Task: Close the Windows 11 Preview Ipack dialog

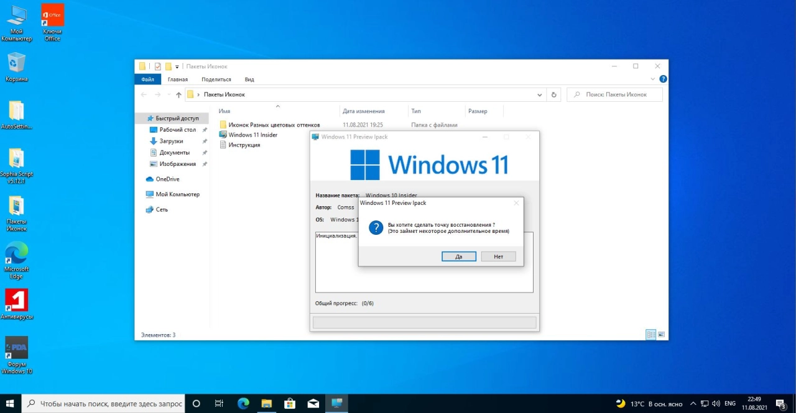Action: coord(516,203)
